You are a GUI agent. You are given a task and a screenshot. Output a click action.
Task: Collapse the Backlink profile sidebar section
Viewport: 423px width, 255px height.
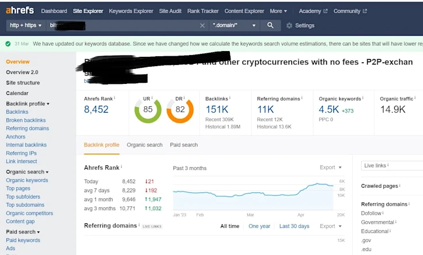(x=28, y=104)
